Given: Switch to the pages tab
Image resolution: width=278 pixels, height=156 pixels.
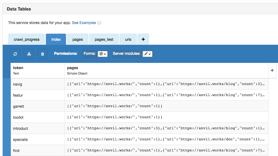Looking at the screenshot, I should [78, 39].
